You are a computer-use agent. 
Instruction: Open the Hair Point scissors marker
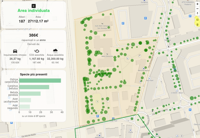(149, 78)
